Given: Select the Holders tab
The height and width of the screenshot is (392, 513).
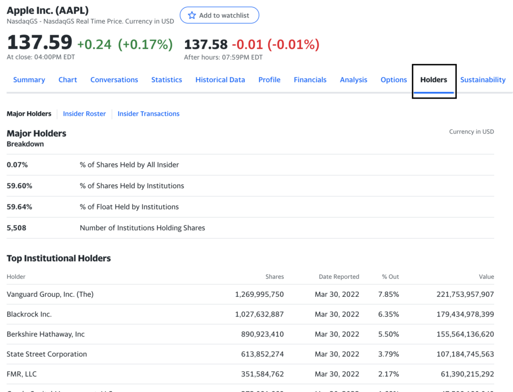Looking at the screenshot, I should [434, 80].
